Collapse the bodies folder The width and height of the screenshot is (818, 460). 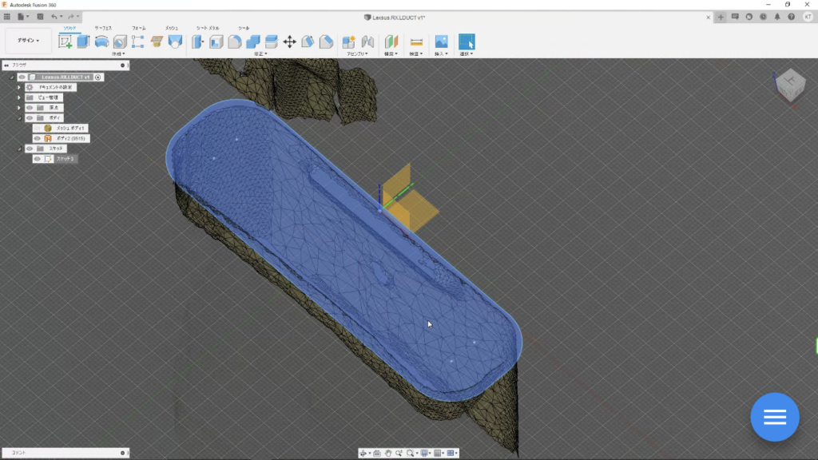(19, 118)
